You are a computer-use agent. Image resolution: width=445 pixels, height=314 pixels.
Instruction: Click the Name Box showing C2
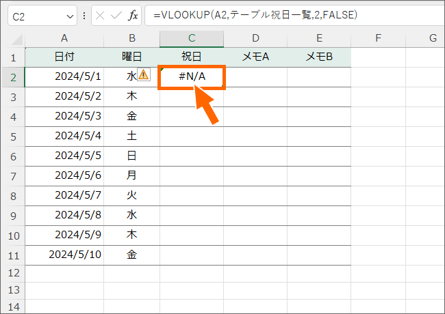tap(42, 16)
